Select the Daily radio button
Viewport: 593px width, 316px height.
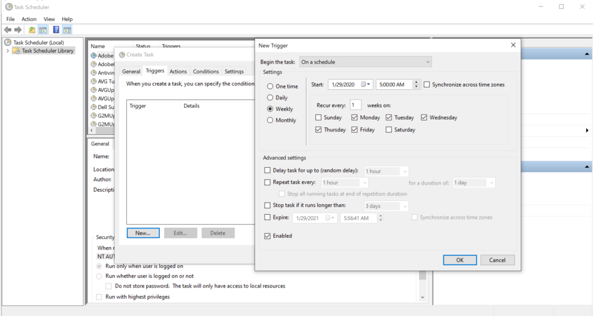click(x=270, y=98)
